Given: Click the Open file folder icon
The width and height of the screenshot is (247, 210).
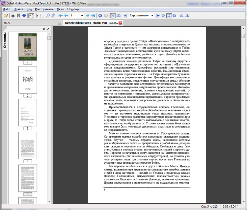Looking at the screenshot, I should pos(6,15).
